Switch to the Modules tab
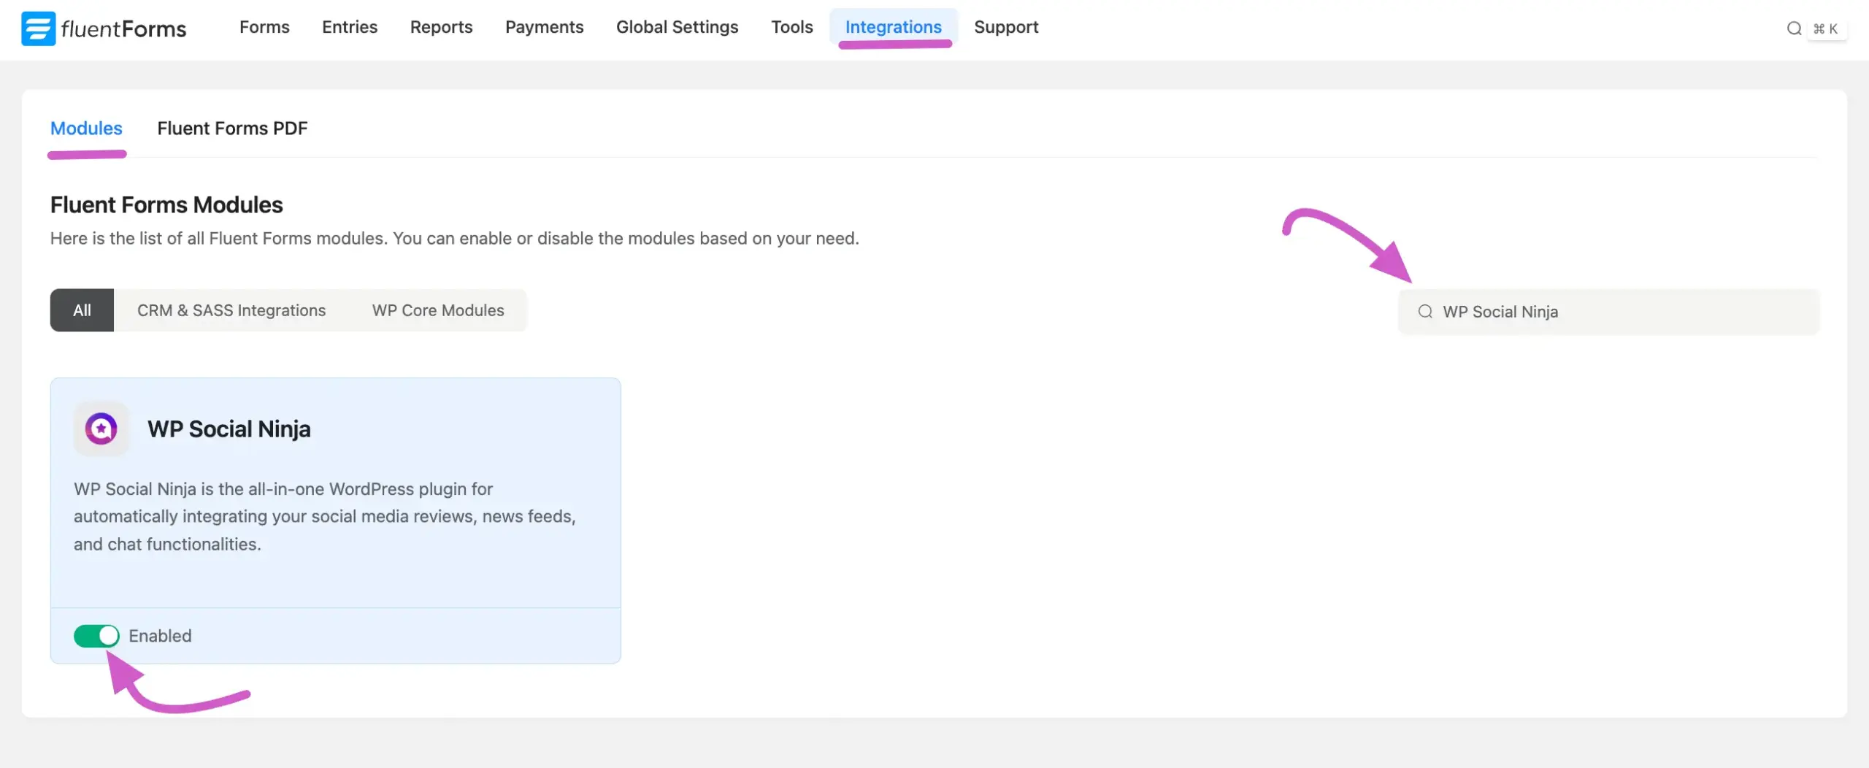The width and height of the screenshot is (1869, 768). point(86,128)
